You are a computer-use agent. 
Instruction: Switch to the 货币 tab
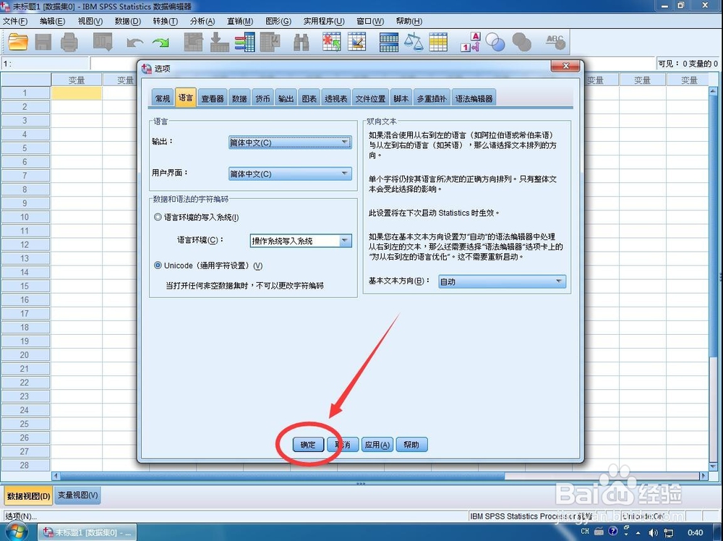(x=263, y=98)
